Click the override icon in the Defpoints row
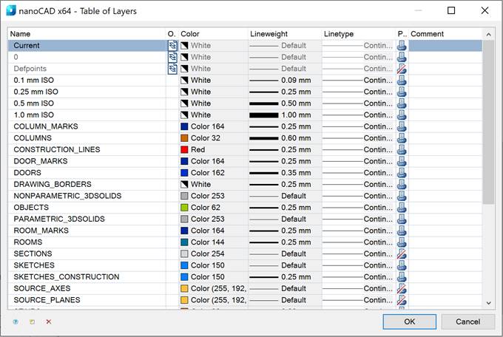Viewport: 503px width, 337px height. click(172, 69)
